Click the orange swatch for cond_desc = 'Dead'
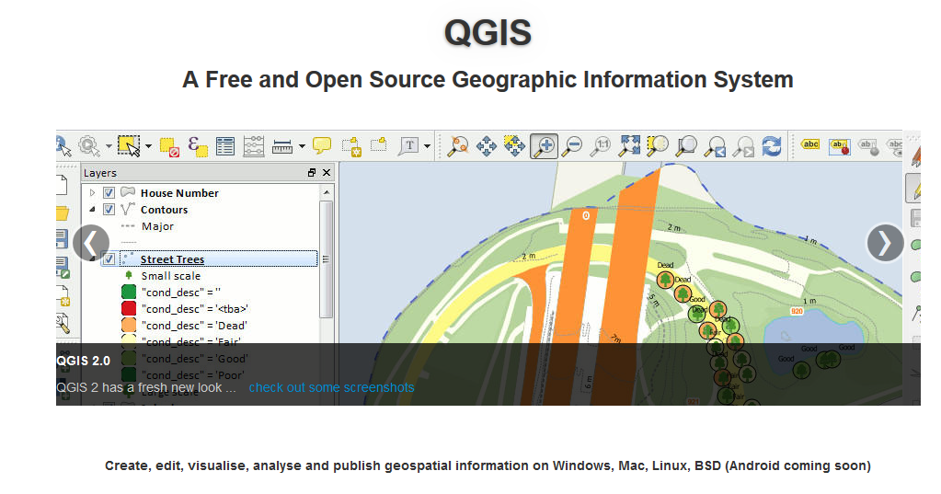The image size is (941, 494). pyautogui.click(x=129, y=326)
